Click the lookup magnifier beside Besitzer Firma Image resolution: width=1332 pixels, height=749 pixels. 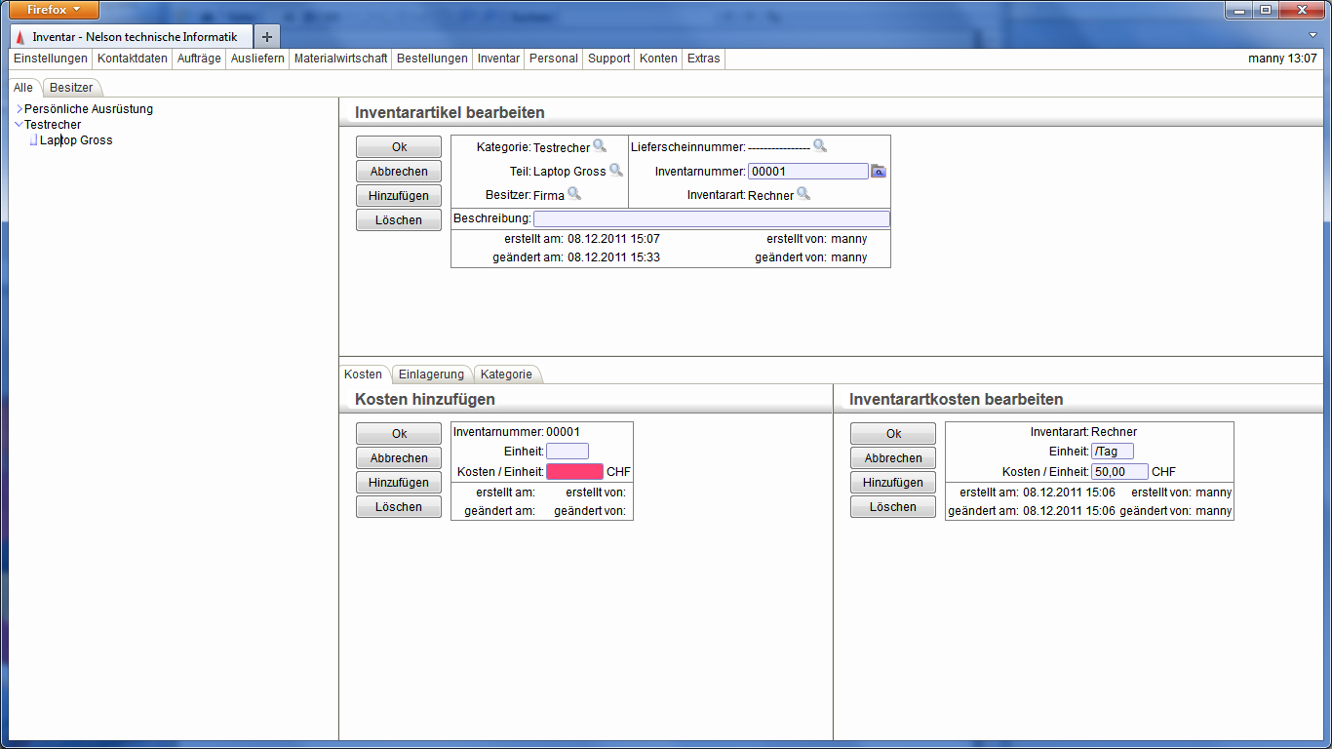pyautogui.click(x=574, y=194)
